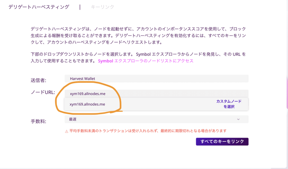Click the 平均手数料未満 warning text
Image resolution: width=288 pixels, height=169 pixels.
point(148,131)
